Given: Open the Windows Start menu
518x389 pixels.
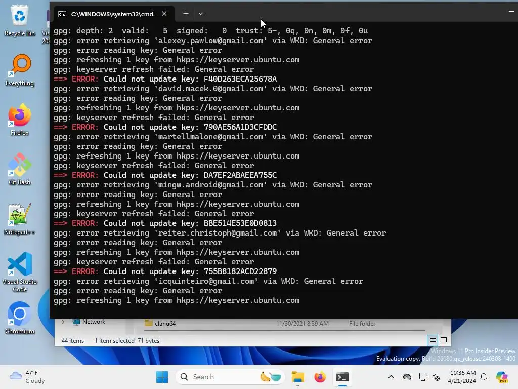Looking at the screenshot, I should tap(162, 377).
